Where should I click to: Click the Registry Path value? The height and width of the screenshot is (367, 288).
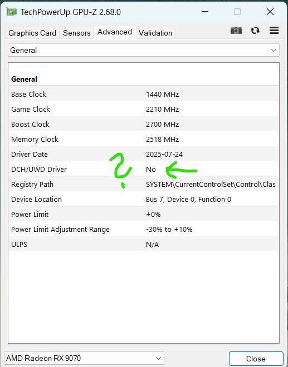click(x=211, y=185)
